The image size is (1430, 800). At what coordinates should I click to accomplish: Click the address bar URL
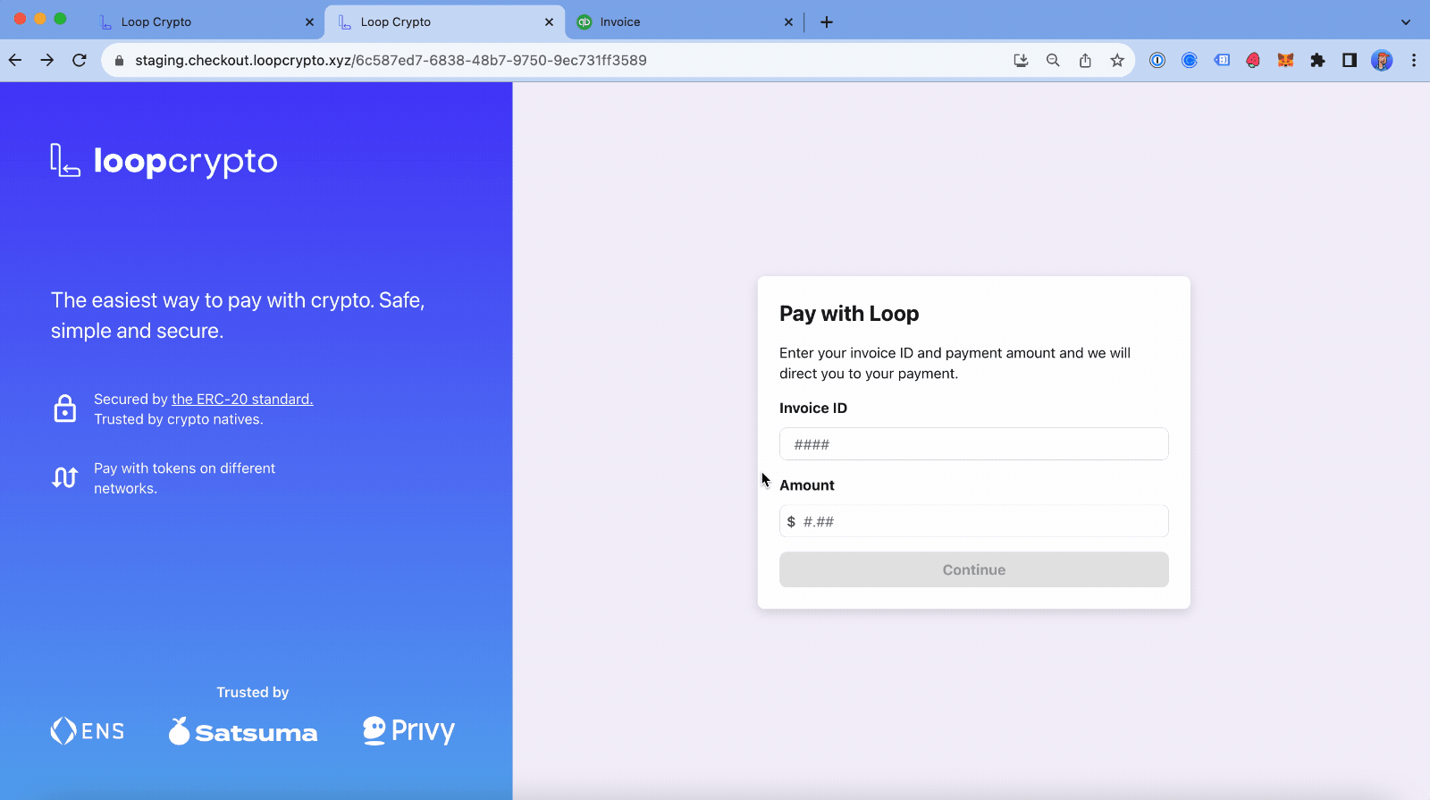click(x=391, y=60)
